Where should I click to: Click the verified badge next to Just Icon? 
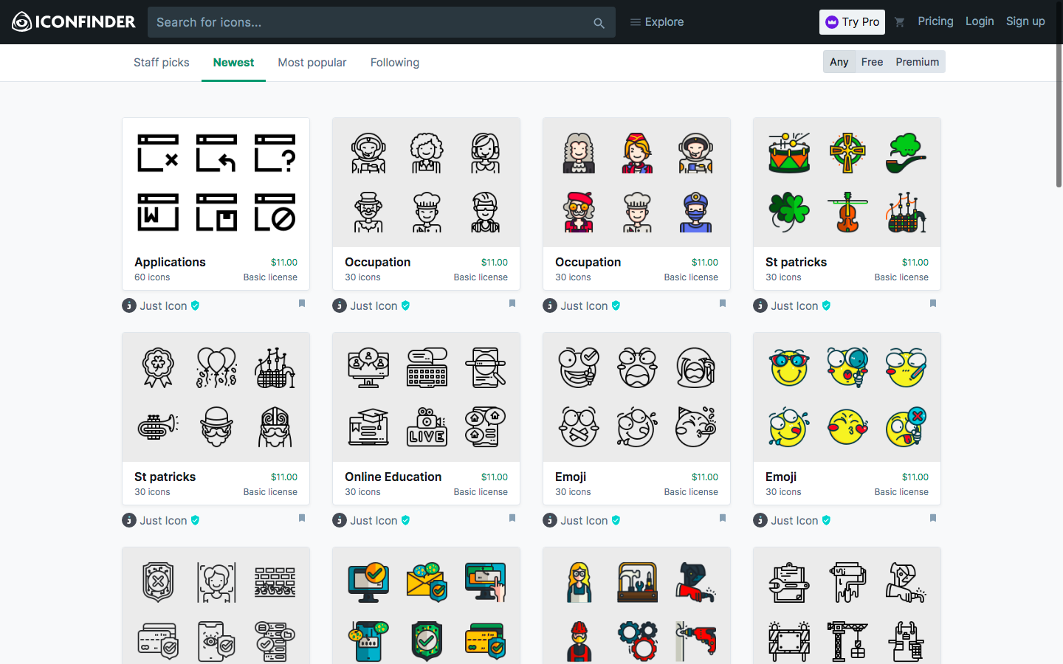click(x=195, y=305)
